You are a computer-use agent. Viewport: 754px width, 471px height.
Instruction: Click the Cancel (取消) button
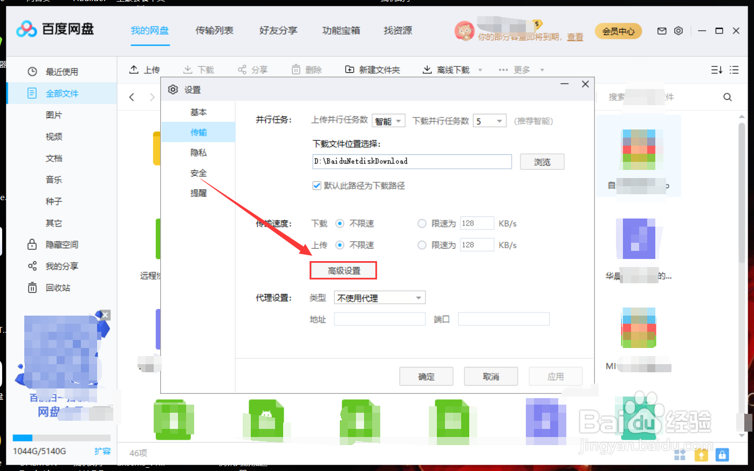(x=491, y=377)
